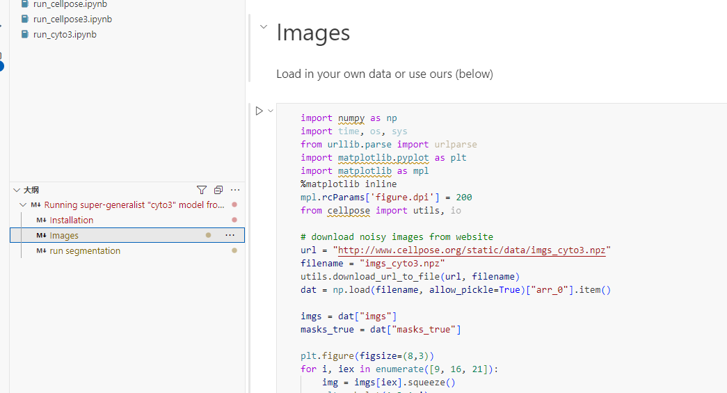Collapse the 大纲 outline panel

point(17,190)
